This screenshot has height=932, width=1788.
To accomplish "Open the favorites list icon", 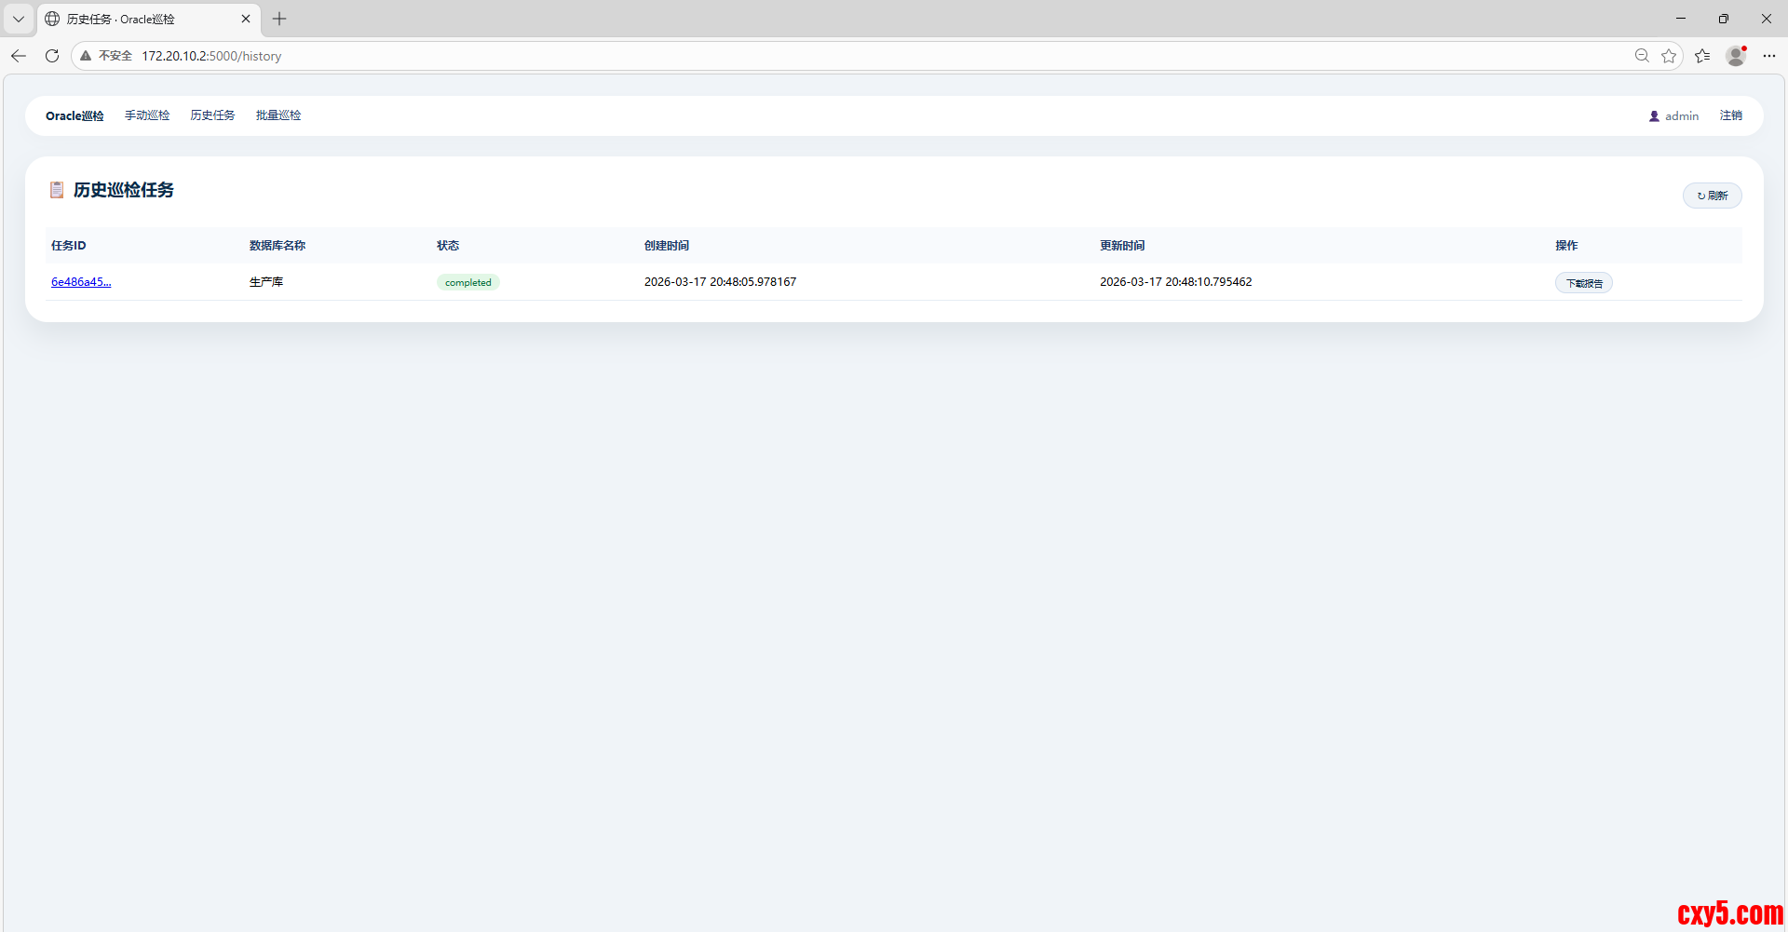I will tap(1702, 56).
